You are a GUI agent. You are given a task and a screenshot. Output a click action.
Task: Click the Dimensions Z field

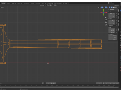(x=113, y=39)
